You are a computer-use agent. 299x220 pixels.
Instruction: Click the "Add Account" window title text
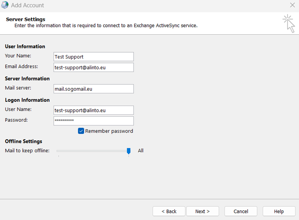[28, 6]
